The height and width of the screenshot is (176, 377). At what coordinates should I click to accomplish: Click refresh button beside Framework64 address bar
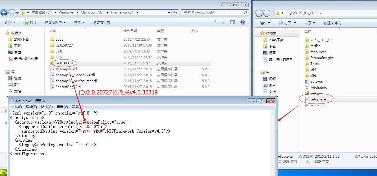pos(175,12)
